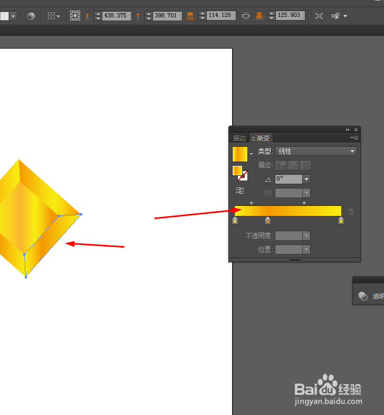Click the width field showing 114.128
The height and width of the screenshot is (415, 384).
pyautogui.click(x=221, y=15)
